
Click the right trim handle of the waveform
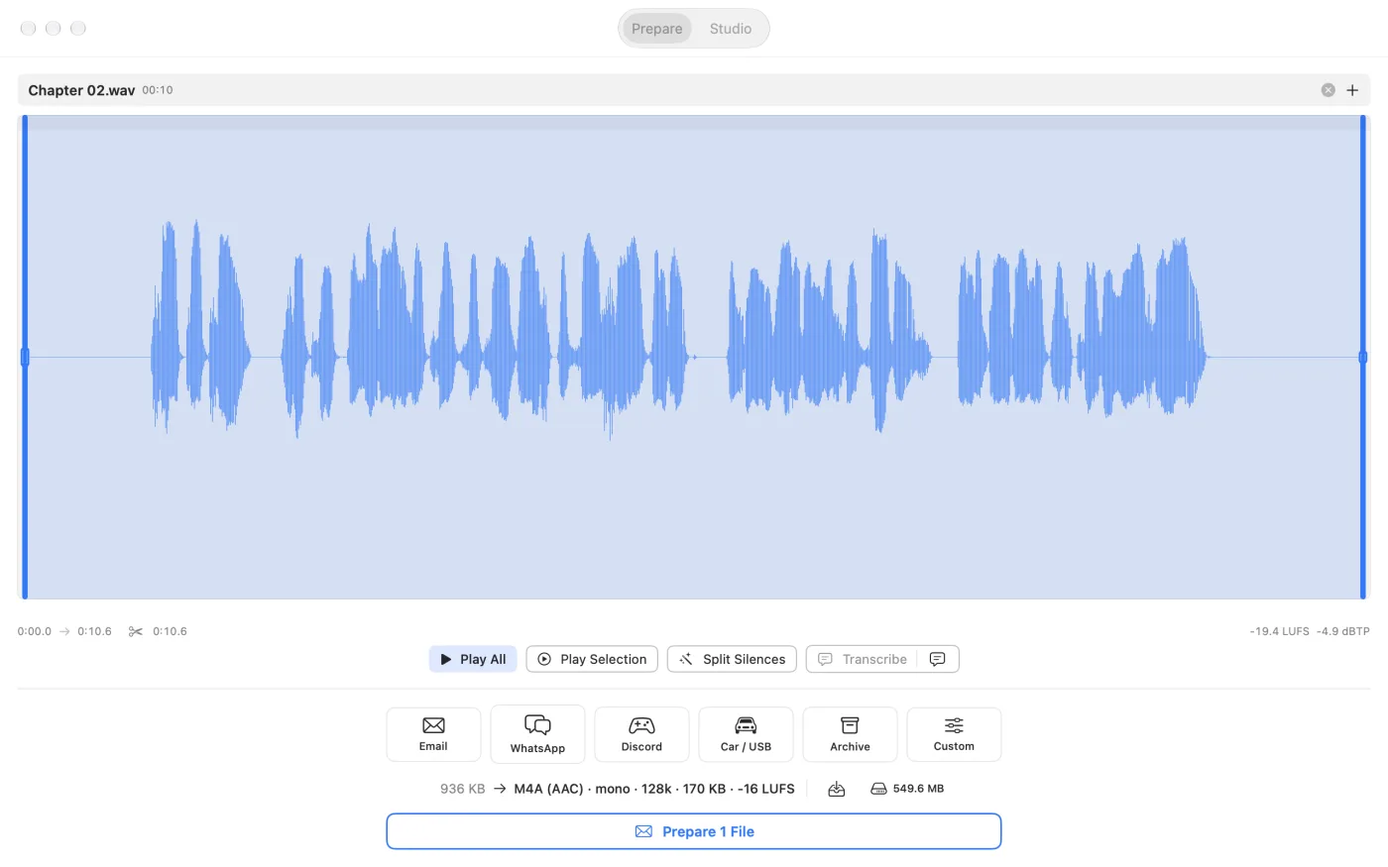tap(1363, 357)
